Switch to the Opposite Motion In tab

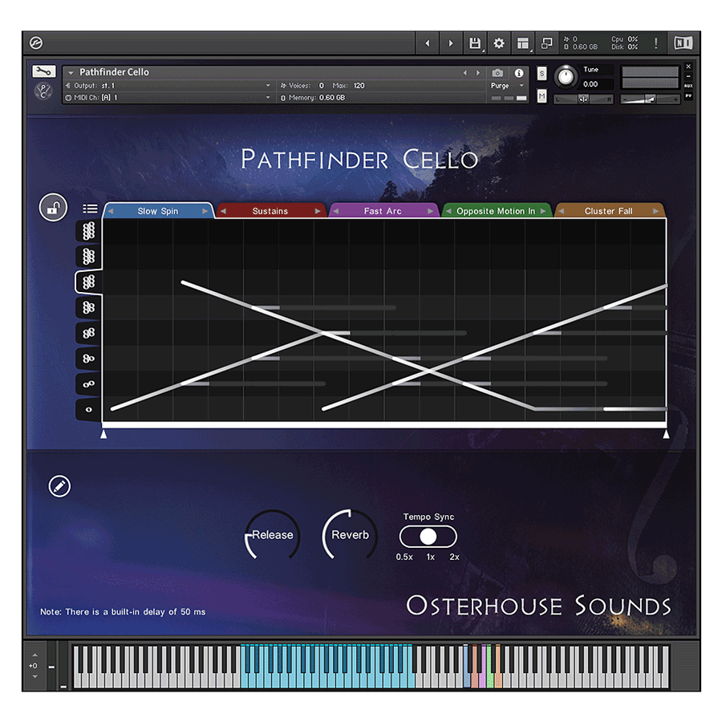(496, 211)
